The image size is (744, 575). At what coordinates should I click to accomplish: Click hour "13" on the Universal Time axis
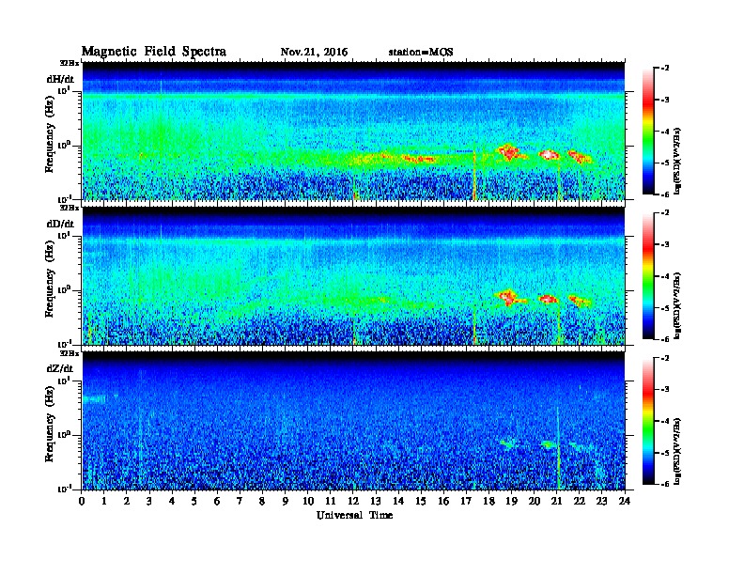[376, 501]
